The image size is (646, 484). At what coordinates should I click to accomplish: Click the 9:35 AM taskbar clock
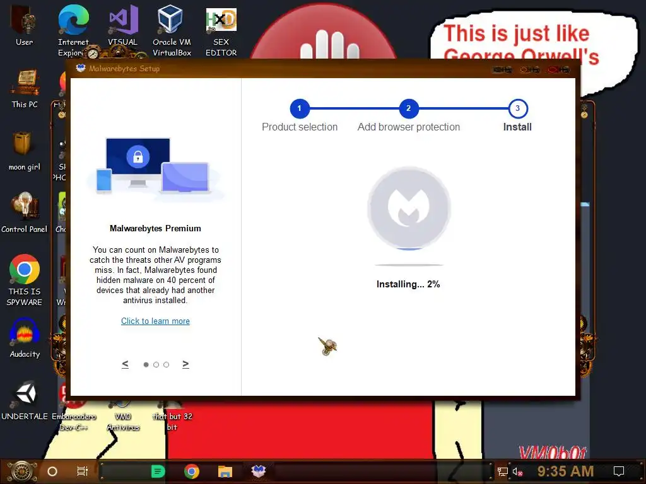[x=565, y=471]
